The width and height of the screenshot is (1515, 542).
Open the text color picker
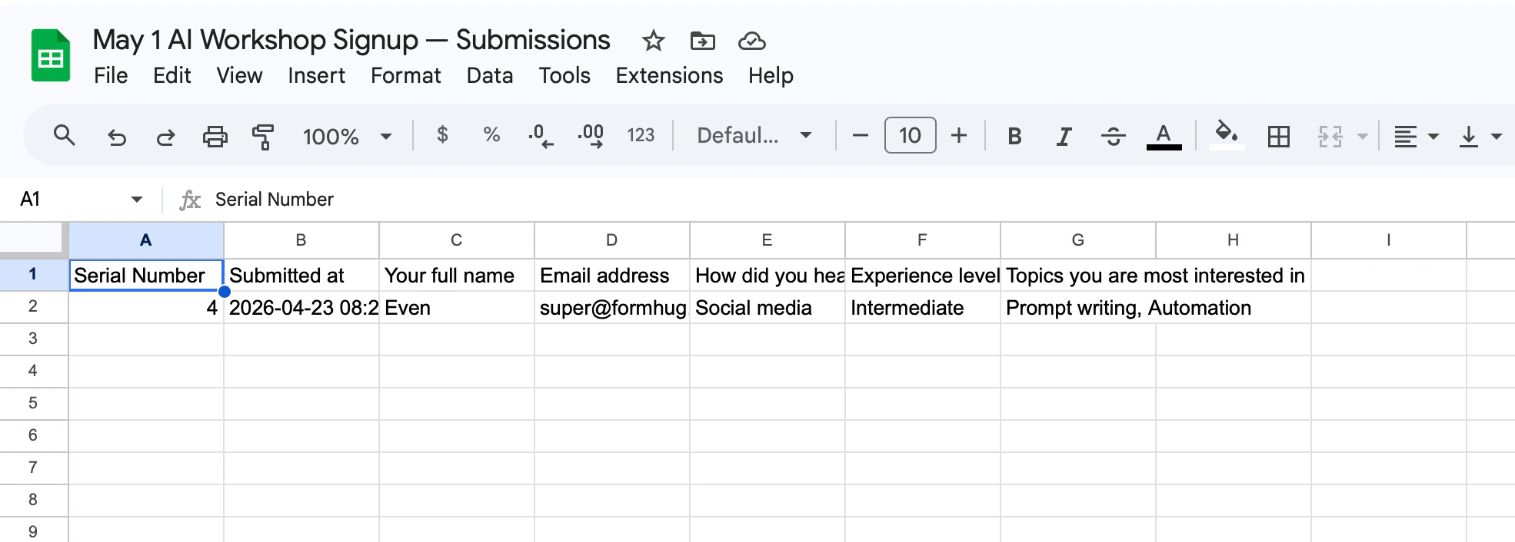pyautogui.click(x=1164, y=136)
